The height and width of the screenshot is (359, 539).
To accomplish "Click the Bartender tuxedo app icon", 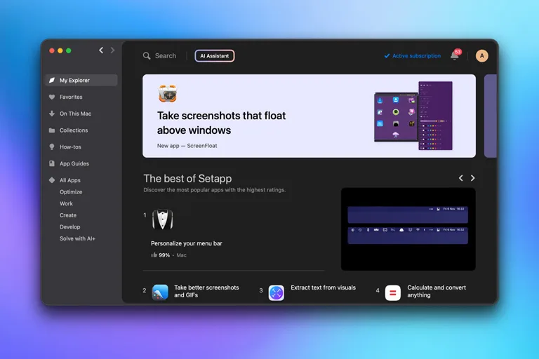I will [x=163, y=219].
